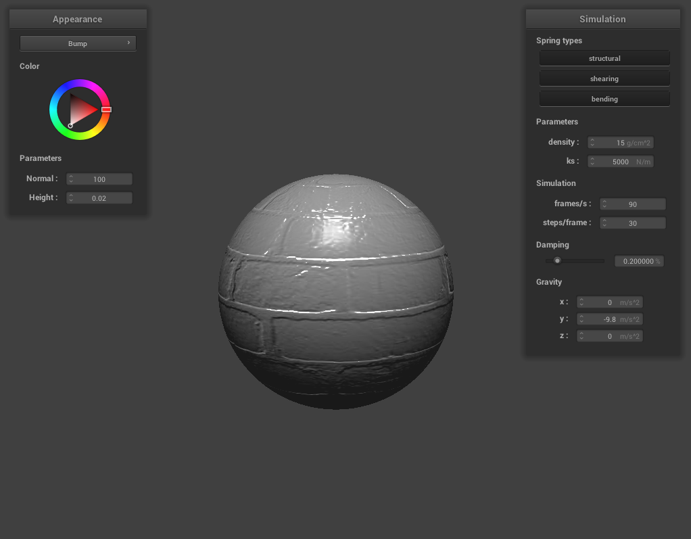
Task: Click the Gravity x value field
Action: 609,302
